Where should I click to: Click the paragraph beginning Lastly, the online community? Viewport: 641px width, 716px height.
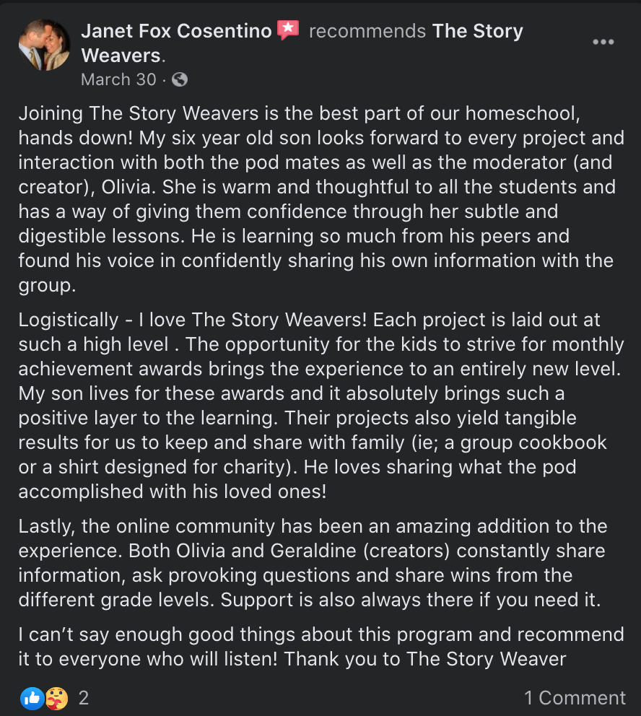pos(313,563)
